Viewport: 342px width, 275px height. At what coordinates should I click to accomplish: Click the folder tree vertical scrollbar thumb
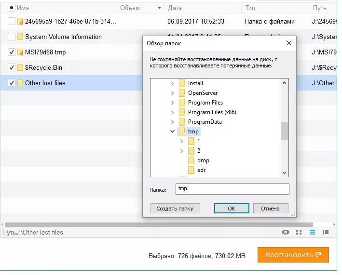[284, 131]
